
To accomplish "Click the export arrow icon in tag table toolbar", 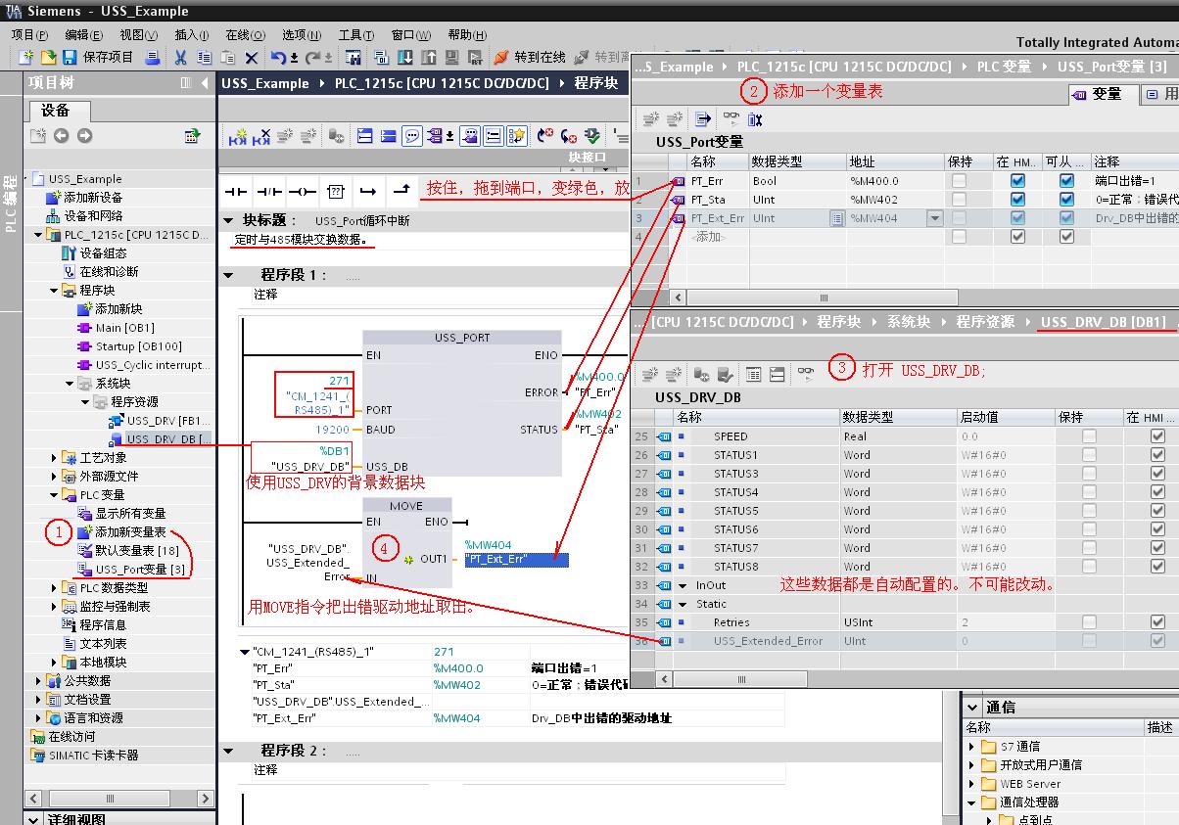I will 703,118.
